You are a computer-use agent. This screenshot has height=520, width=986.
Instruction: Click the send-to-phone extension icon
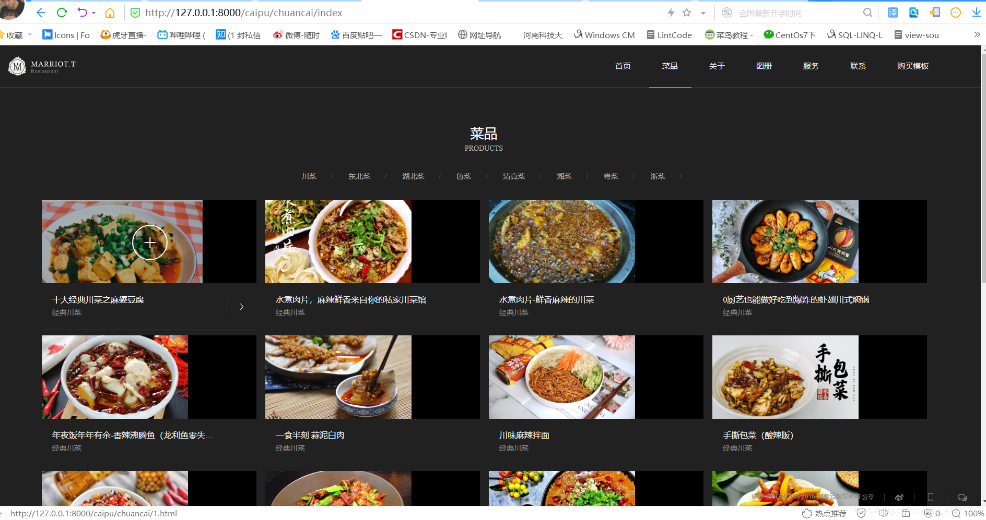(935, 13)
